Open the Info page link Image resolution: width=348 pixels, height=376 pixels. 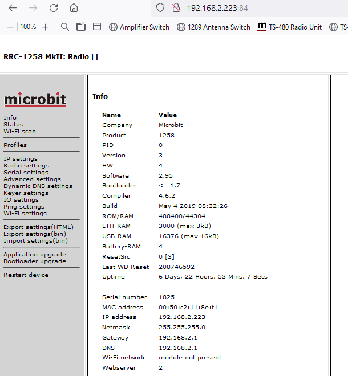tap(10, 118)
